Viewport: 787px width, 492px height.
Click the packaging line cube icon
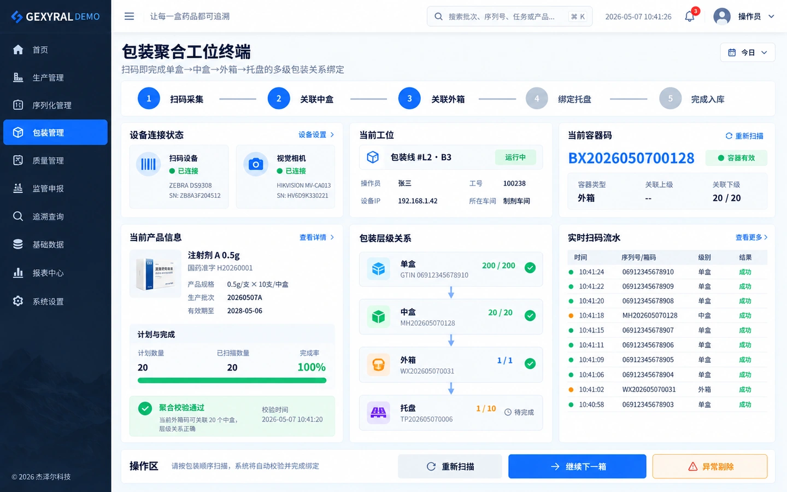tap(373, 157)
